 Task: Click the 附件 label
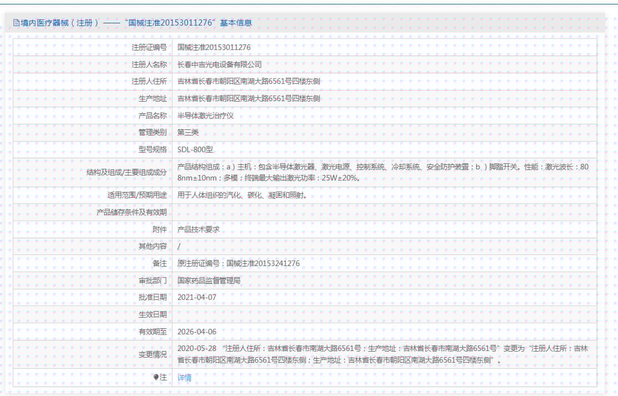[160, 229]
